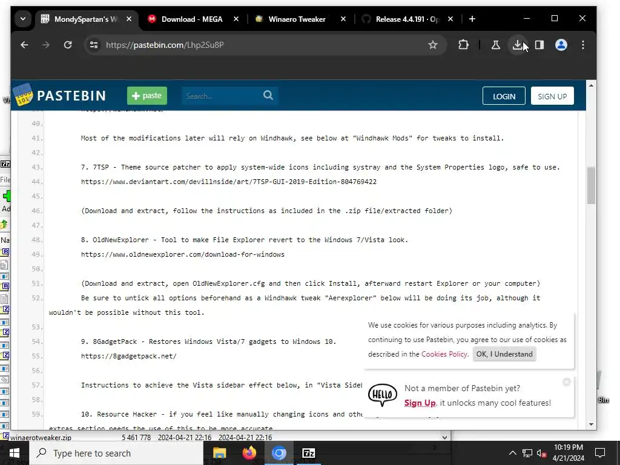This screenshot has height=465, width=620.
Task: Open the network status tray icon
Action: pyautogui.click(x=527, y=453)
